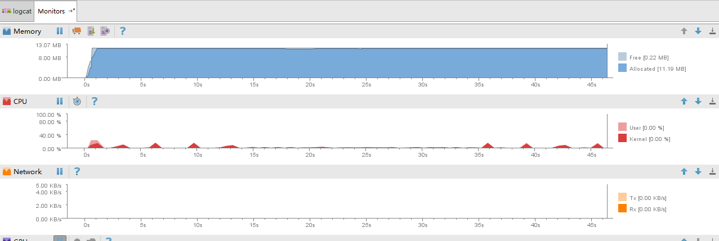This screenshot has height=241, width=719.
Task: Click the Network monitor icon
Action: coord(7,171)
